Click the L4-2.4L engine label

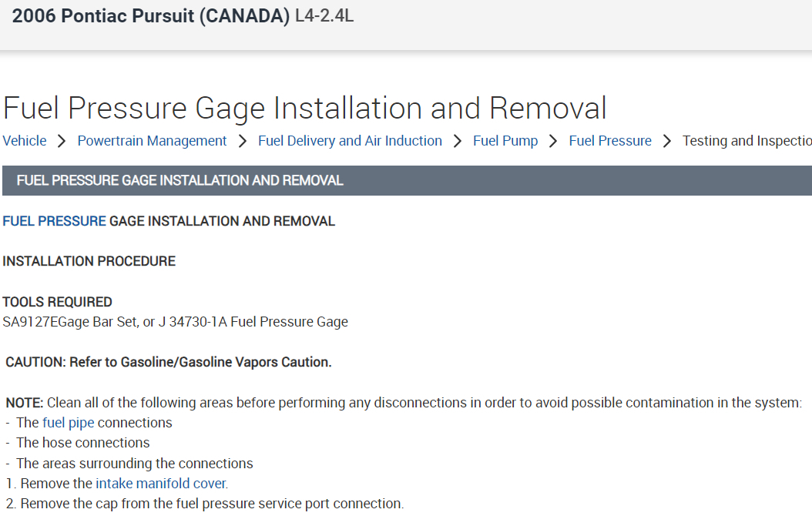(x=324, y=16)
